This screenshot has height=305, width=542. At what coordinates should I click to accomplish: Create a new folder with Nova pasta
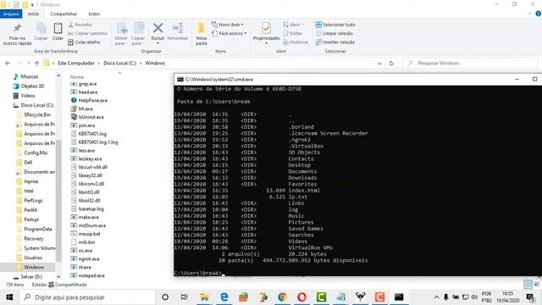tap(202, 34)
